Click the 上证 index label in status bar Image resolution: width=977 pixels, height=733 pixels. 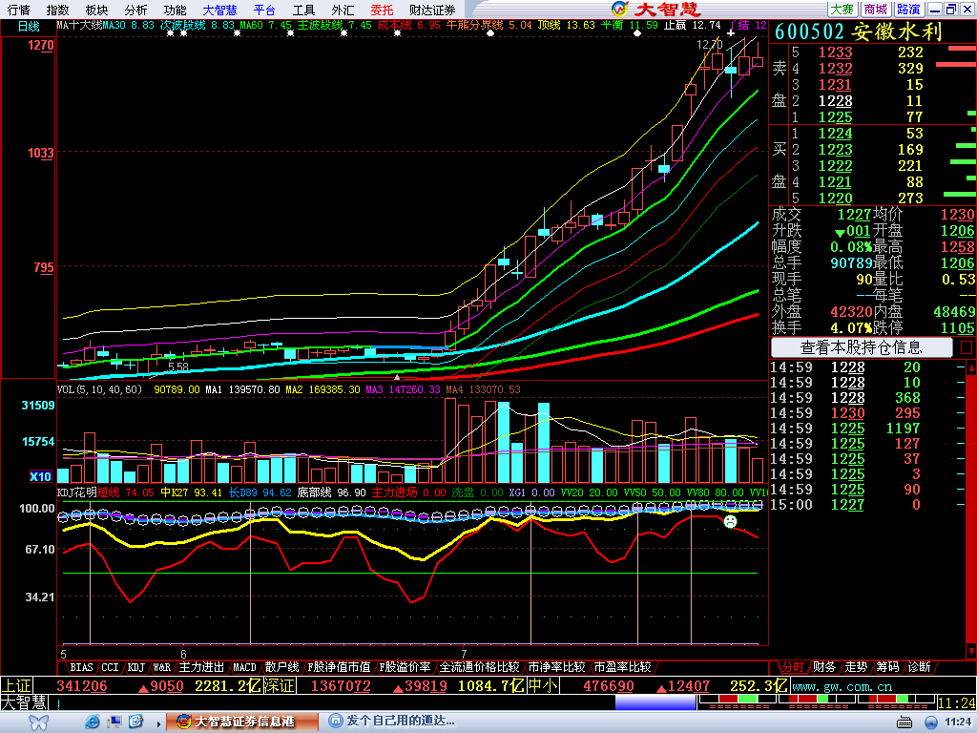(x=16, y=686)
